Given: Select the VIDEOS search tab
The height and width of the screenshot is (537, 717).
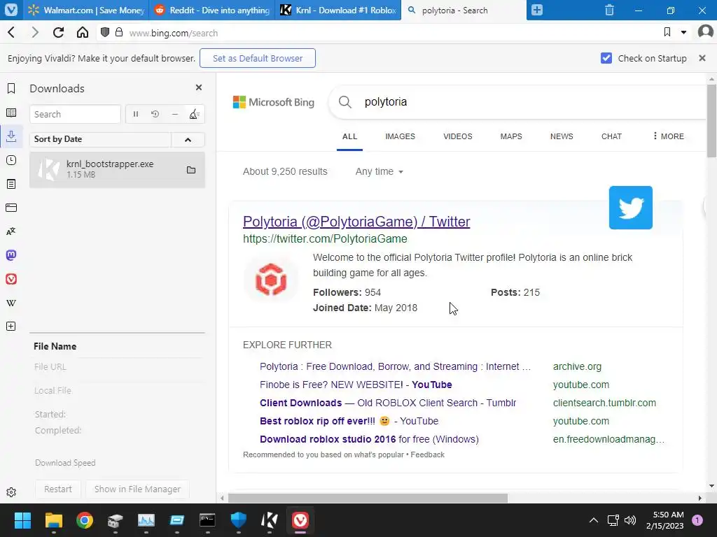Looking at the screenshot, I should (458, 136).
